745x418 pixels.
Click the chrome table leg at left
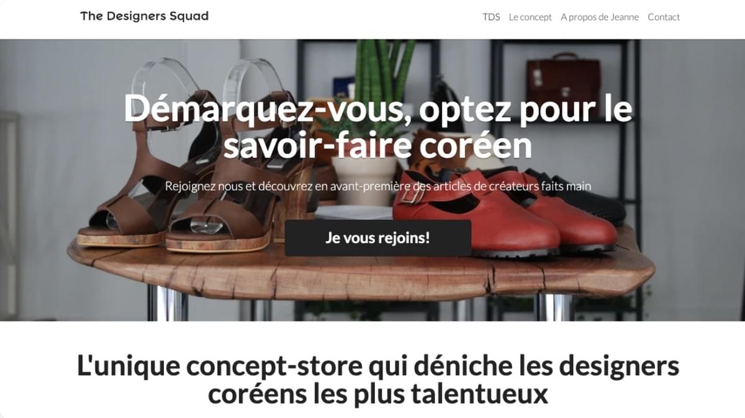coord(168,304)
